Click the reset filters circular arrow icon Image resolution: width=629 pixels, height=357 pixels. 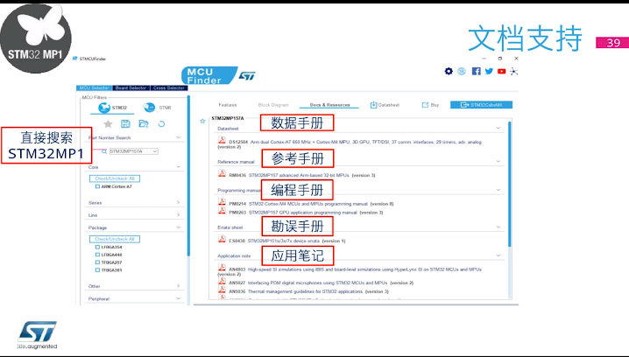click(x=161, y=123)
